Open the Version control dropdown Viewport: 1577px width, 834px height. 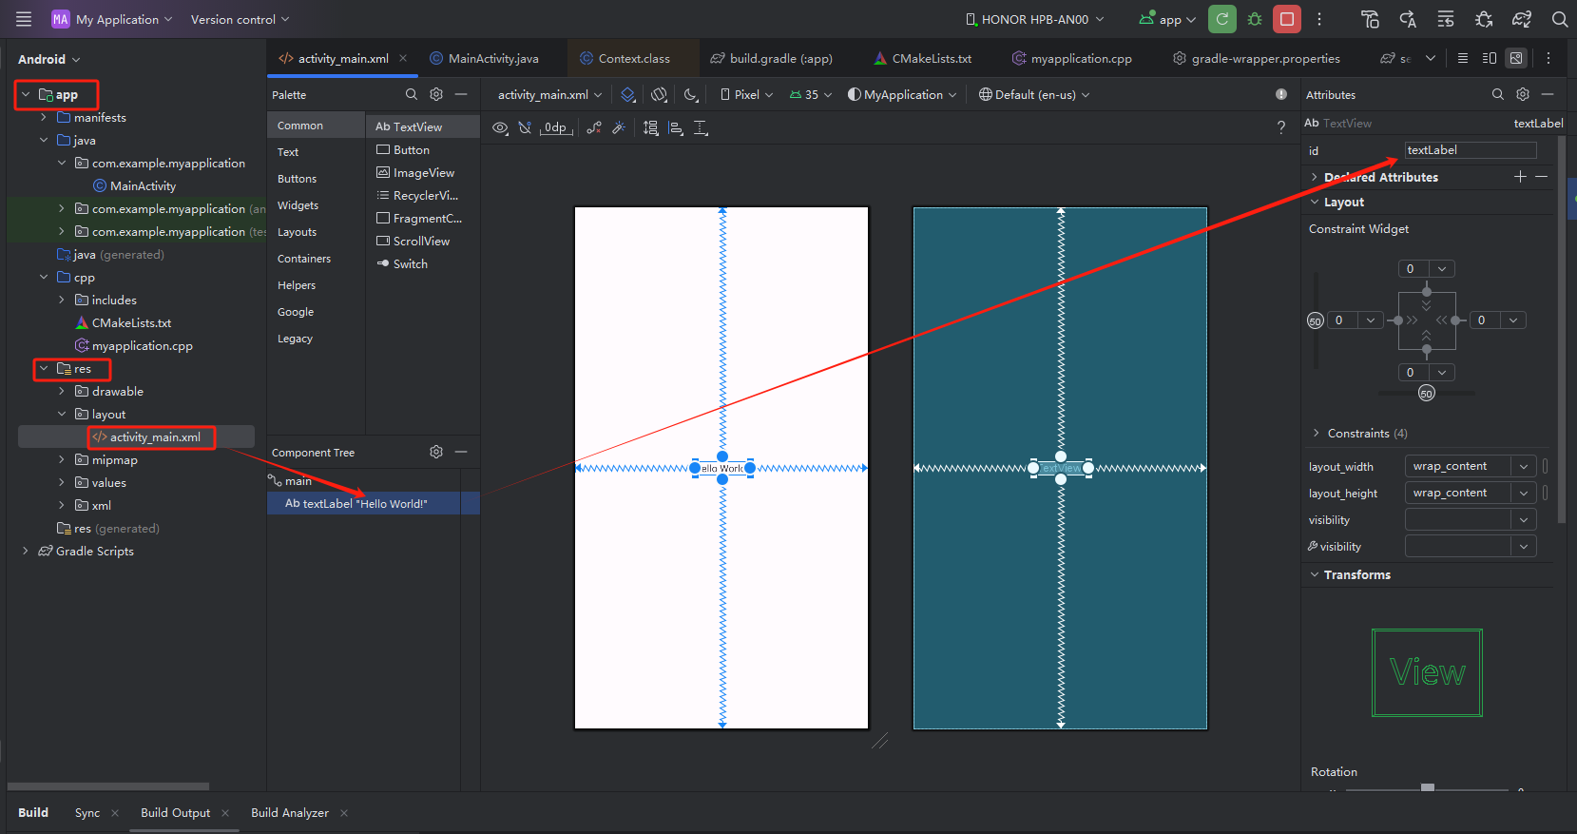[240, 19]
